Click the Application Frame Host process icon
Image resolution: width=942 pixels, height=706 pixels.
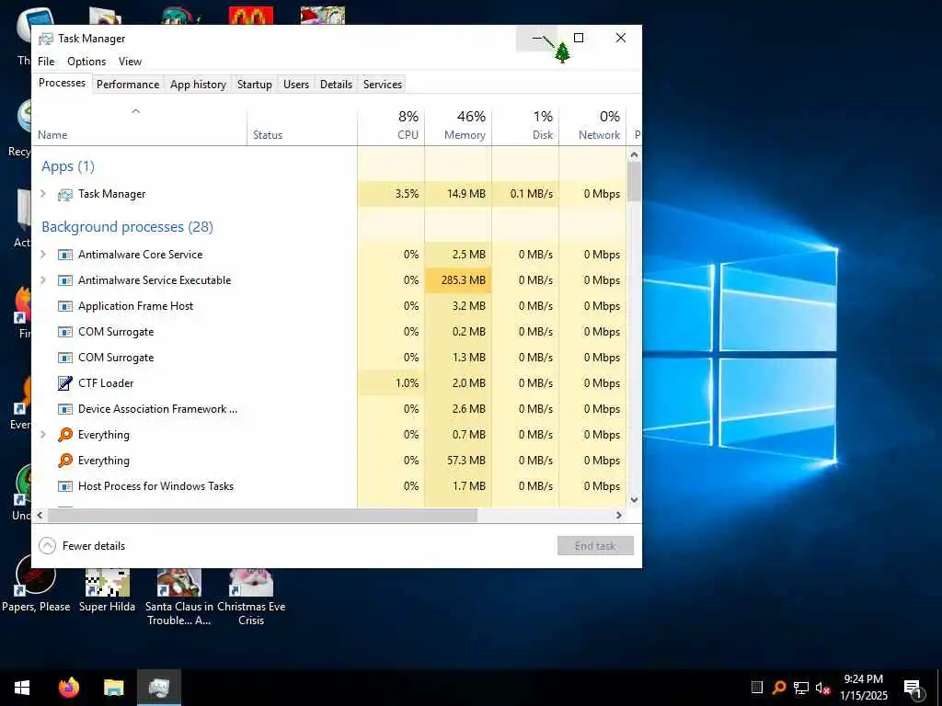coord(65,306)
